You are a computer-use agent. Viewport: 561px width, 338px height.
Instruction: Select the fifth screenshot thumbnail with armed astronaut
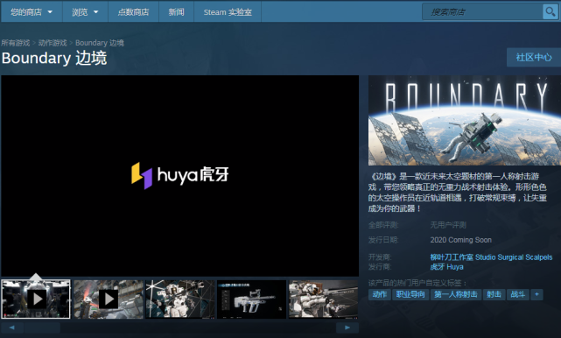pyautogui.click(x=324, y=299)
